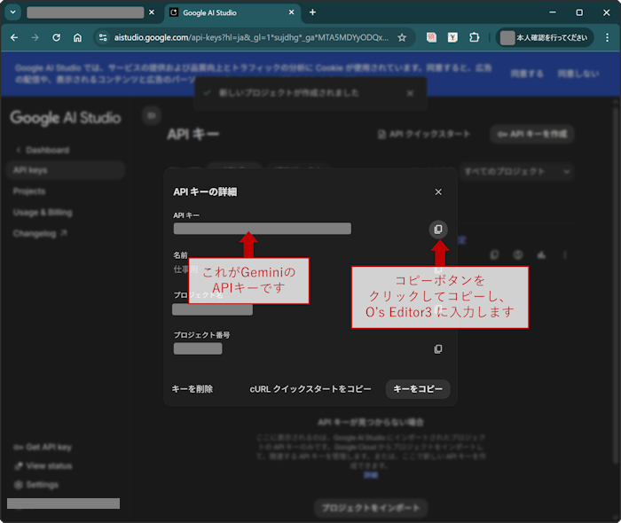Click the Changelog external link
This screenshot has width=621, height=523.
(x=40, y=234)
